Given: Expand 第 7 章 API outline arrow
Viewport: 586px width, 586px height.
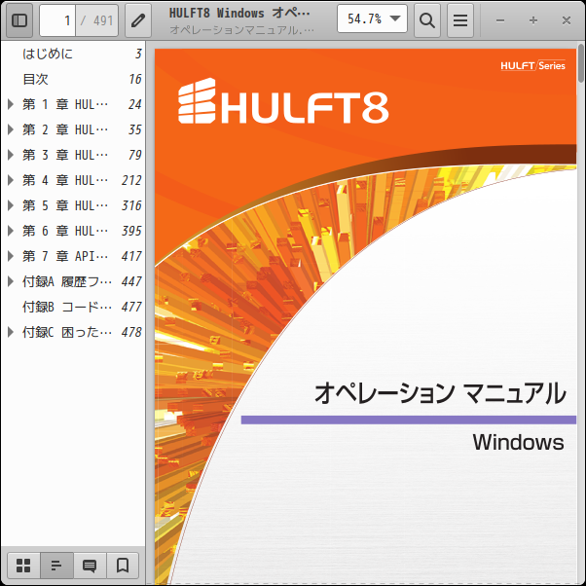Looking at the screenshot, I should (x=11, y=256).
